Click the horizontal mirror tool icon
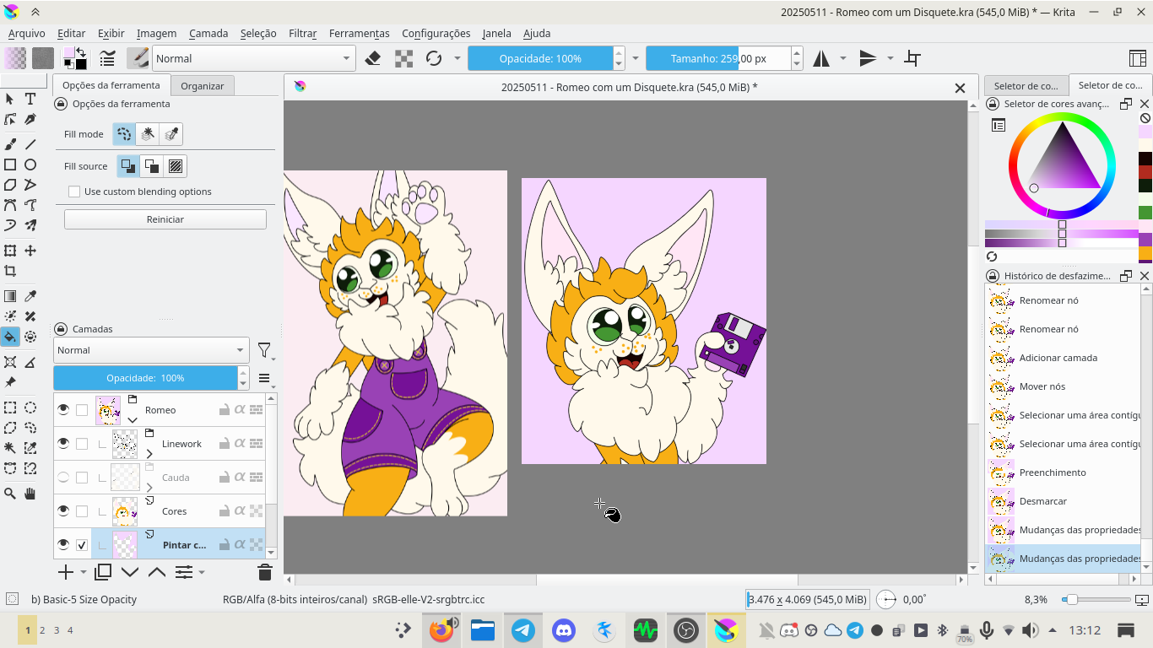The height and width of the screenshot is (648, 1153). [821, 58]
